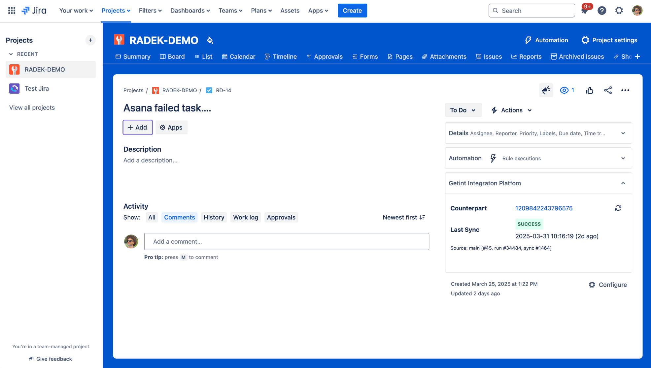The width and height of the screenshot is (651, 368).
Task: Switch to the Archived Issues tab
Action: pos(577,57)
